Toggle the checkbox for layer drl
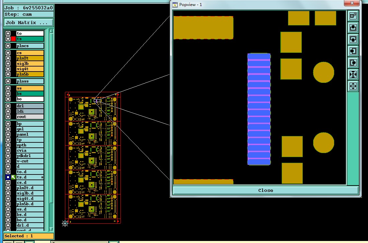 pyautogui.click(x=8, y=106)
